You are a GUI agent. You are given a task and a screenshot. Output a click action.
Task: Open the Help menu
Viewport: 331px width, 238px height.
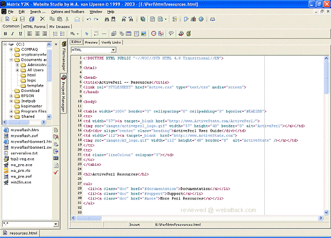[x=111, y=12]
